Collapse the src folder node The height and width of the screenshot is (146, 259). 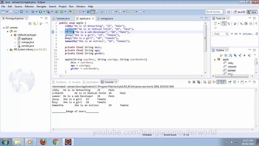7,31
